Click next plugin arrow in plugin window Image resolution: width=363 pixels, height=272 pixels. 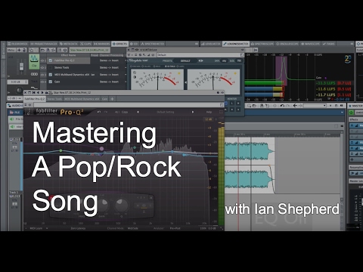[x=42, y=93]
